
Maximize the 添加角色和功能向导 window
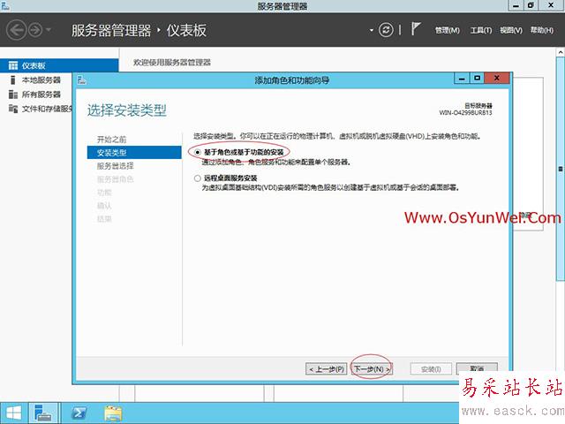click(x=477, y=79)
